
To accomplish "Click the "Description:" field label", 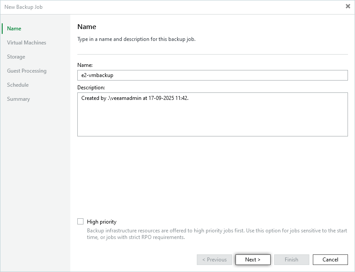I will point(91,88).
